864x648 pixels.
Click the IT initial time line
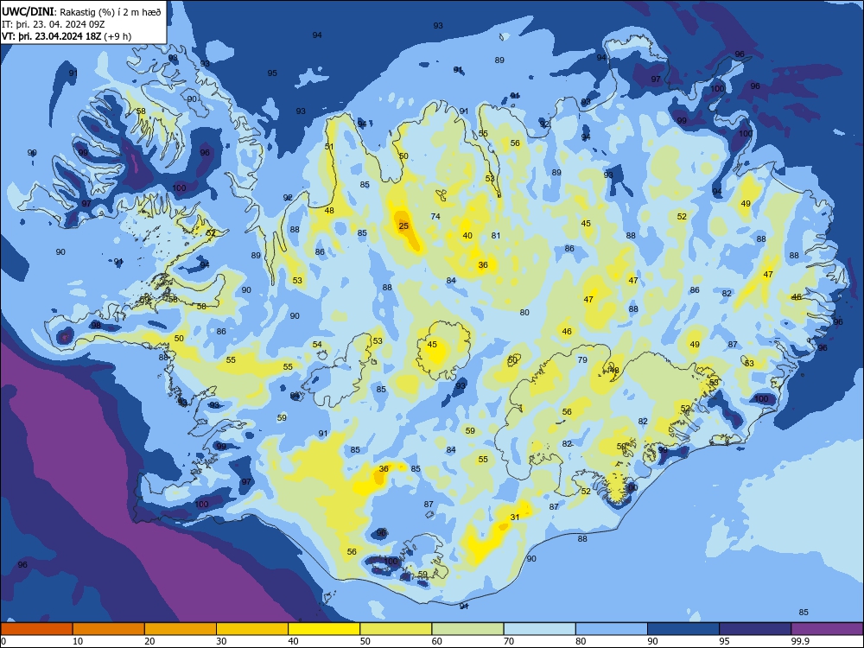54,24
